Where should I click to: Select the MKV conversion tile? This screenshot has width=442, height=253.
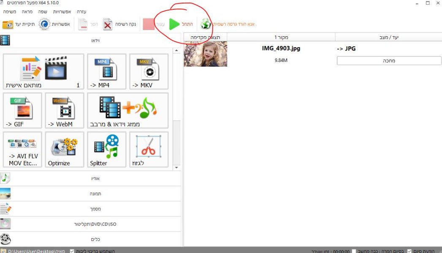149,71
